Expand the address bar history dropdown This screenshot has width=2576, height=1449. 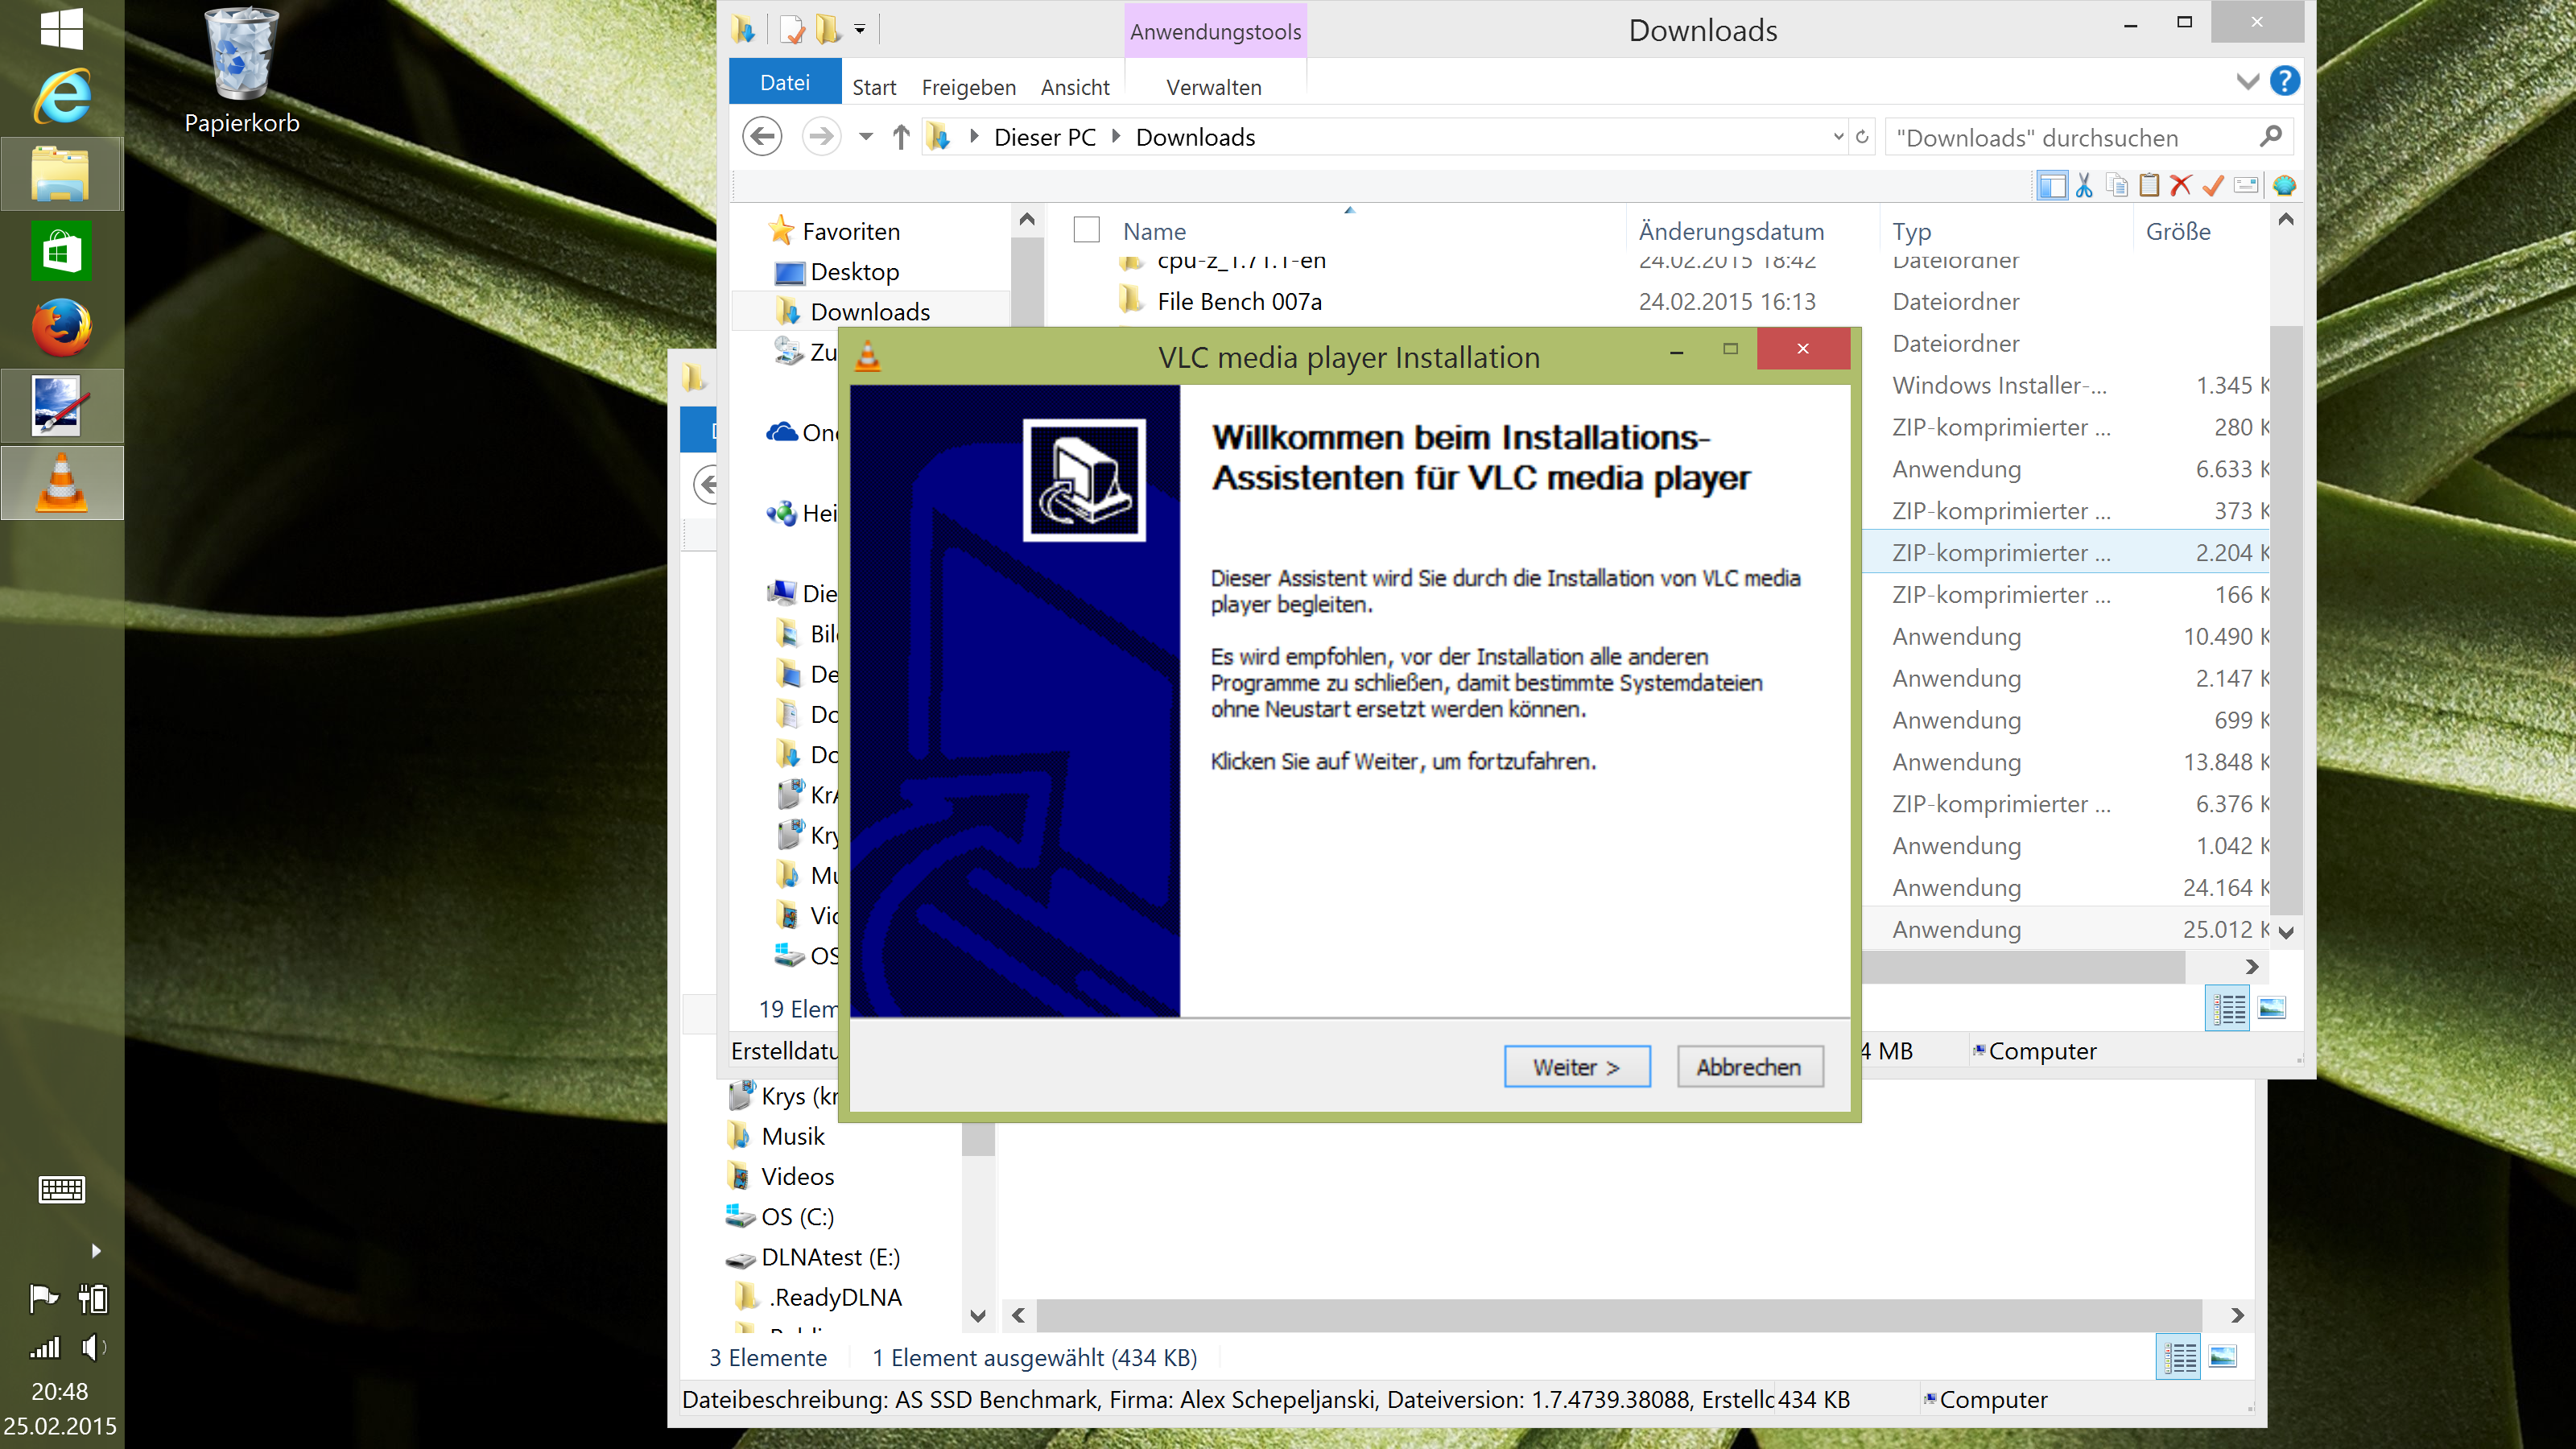1838,136
